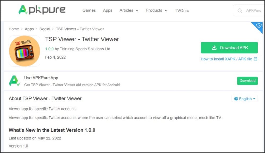Viewport: 265px width, 153px height.
Task: Click the external link icon beside install guide
Action: coord(255,59)
